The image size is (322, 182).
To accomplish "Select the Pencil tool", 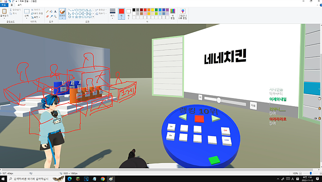I will coord(47,12).
